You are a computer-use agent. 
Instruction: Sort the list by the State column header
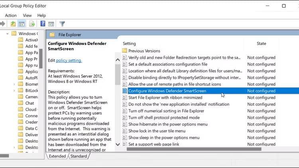coord(261,43)
